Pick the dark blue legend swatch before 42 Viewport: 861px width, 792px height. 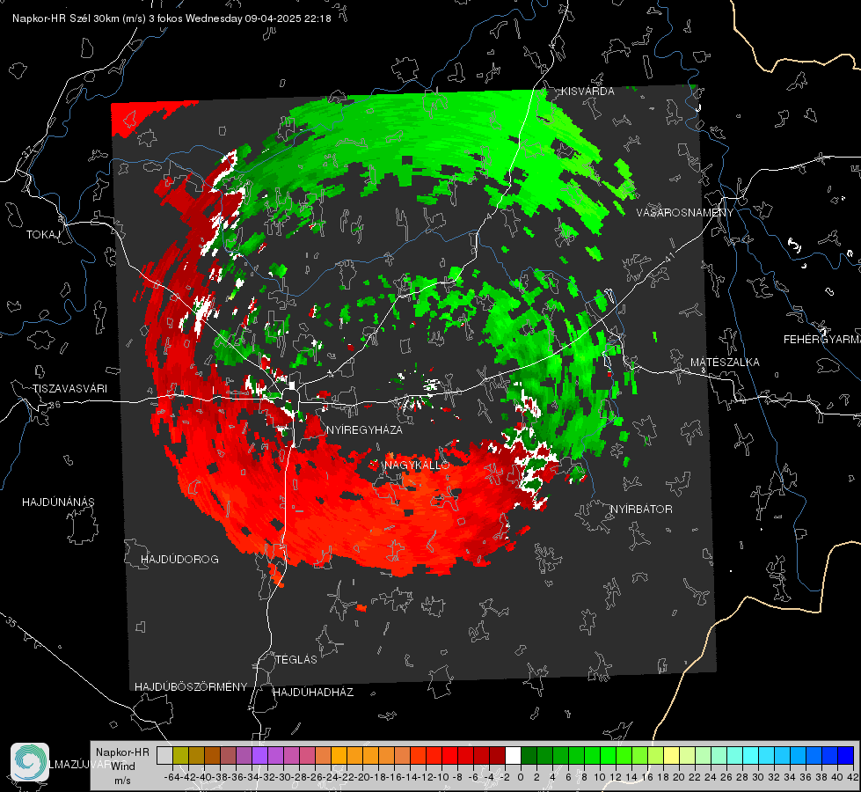[846, 755]
